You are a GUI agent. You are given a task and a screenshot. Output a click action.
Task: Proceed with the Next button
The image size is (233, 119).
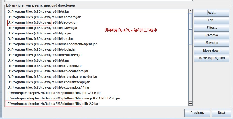tap(222, 113)
